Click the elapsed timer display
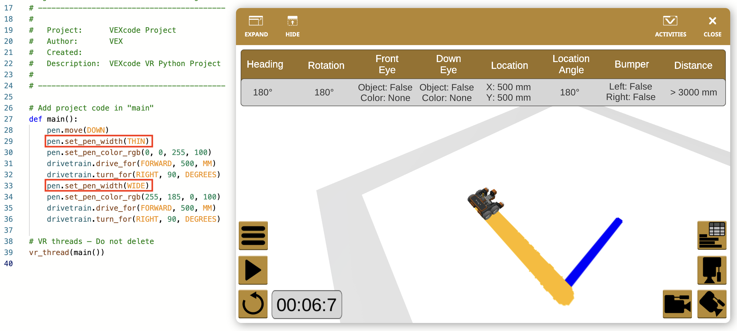737x331 pixels. [306, 304]
